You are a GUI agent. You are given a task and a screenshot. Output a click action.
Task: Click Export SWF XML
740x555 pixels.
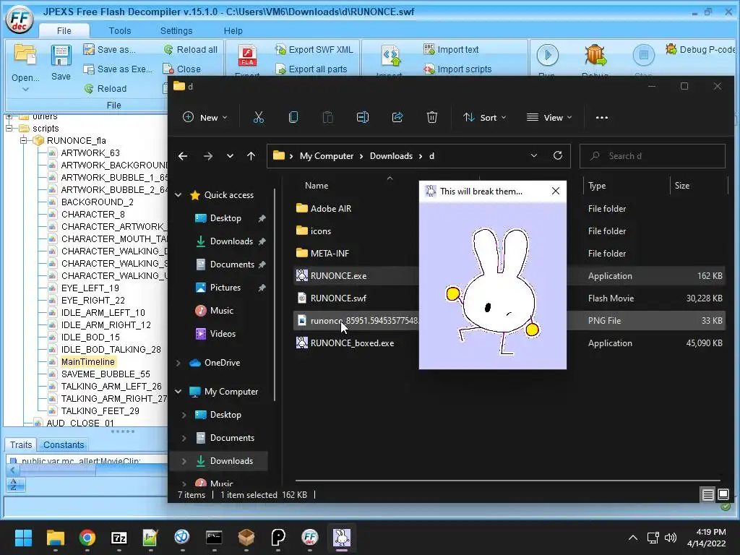click(x=314, y=50)
